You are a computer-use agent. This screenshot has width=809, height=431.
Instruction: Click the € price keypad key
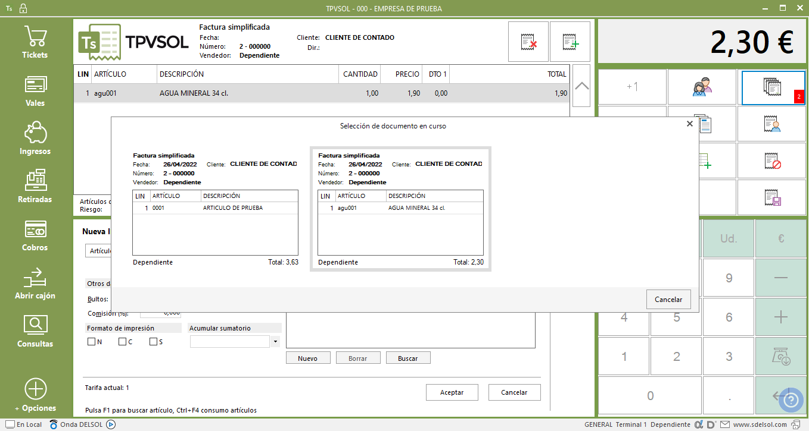[780, 239]
